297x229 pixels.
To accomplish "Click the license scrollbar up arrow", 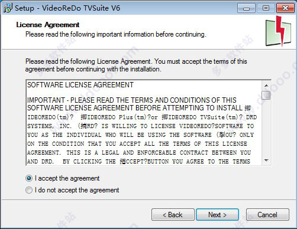I will 266,86.
